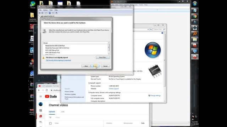This screenshot has width=227, height=127.
Task: Click the Date column header
Action: tap(143, 123)
